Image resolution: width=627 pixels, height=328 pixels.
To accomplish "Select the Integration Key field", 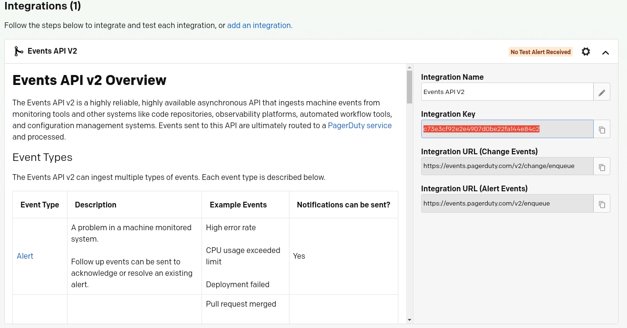I will (507, 129).
